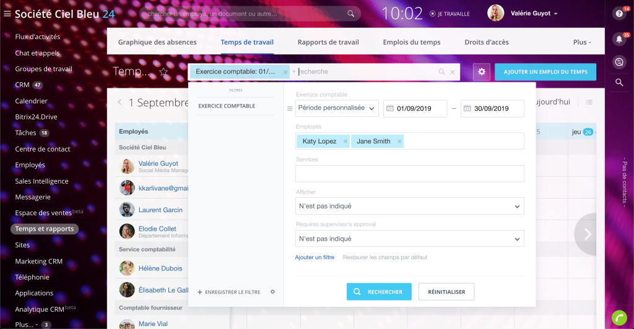Screen dimensions: 634x329
Task: Open the Rapports de travail tab
Action: pyautogui.click(x=328, y=42)
